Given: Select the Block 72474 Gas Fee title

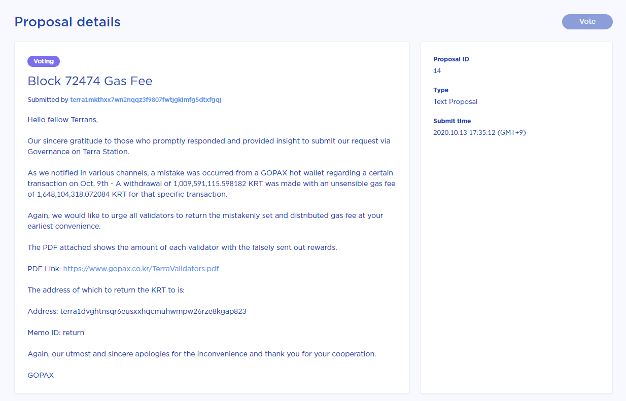Looking at the screenshot, I should tap(90, 81).
